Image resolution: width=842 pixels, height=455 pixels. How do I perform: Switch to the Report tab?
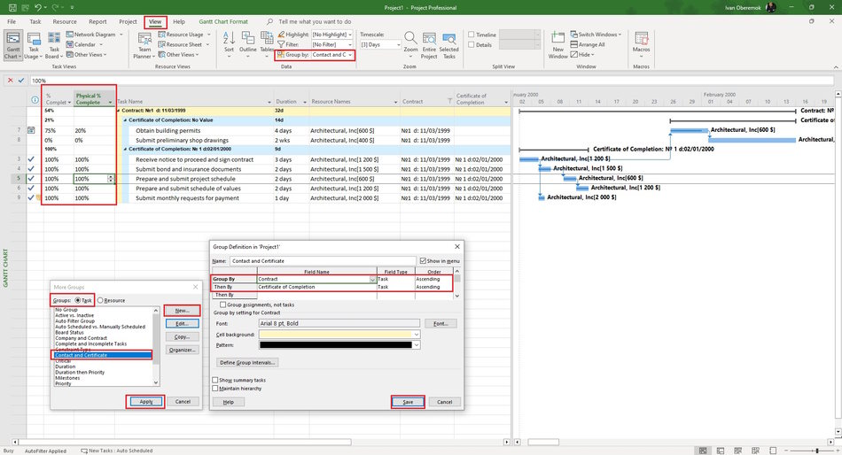coord(97,21)
